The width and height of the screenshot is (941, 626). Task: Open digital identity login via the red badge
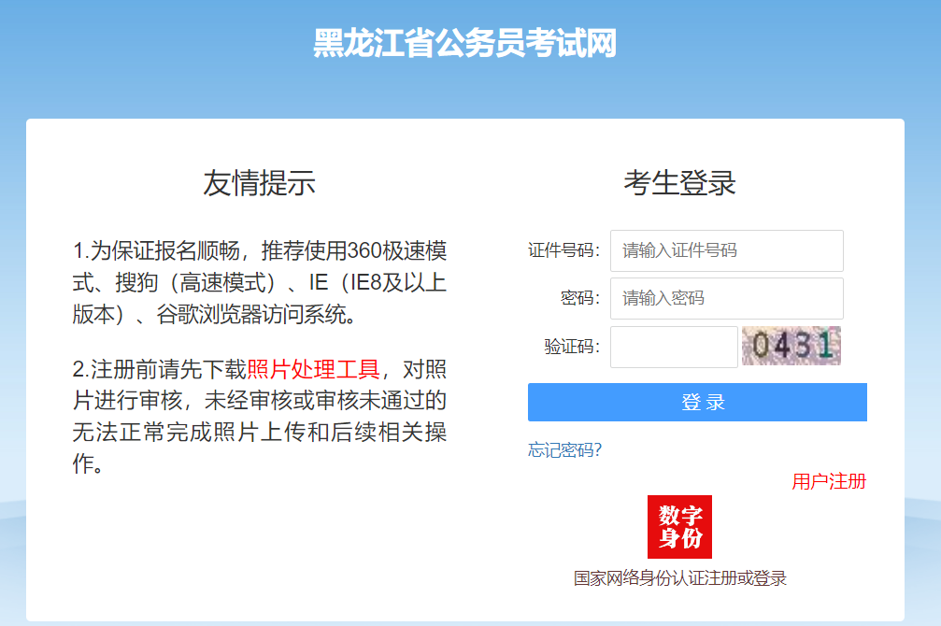click(679, 526)
